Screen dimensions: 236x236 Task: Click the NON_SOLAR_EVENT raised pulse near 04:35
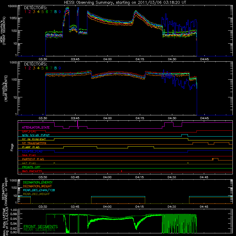point(185,135)
